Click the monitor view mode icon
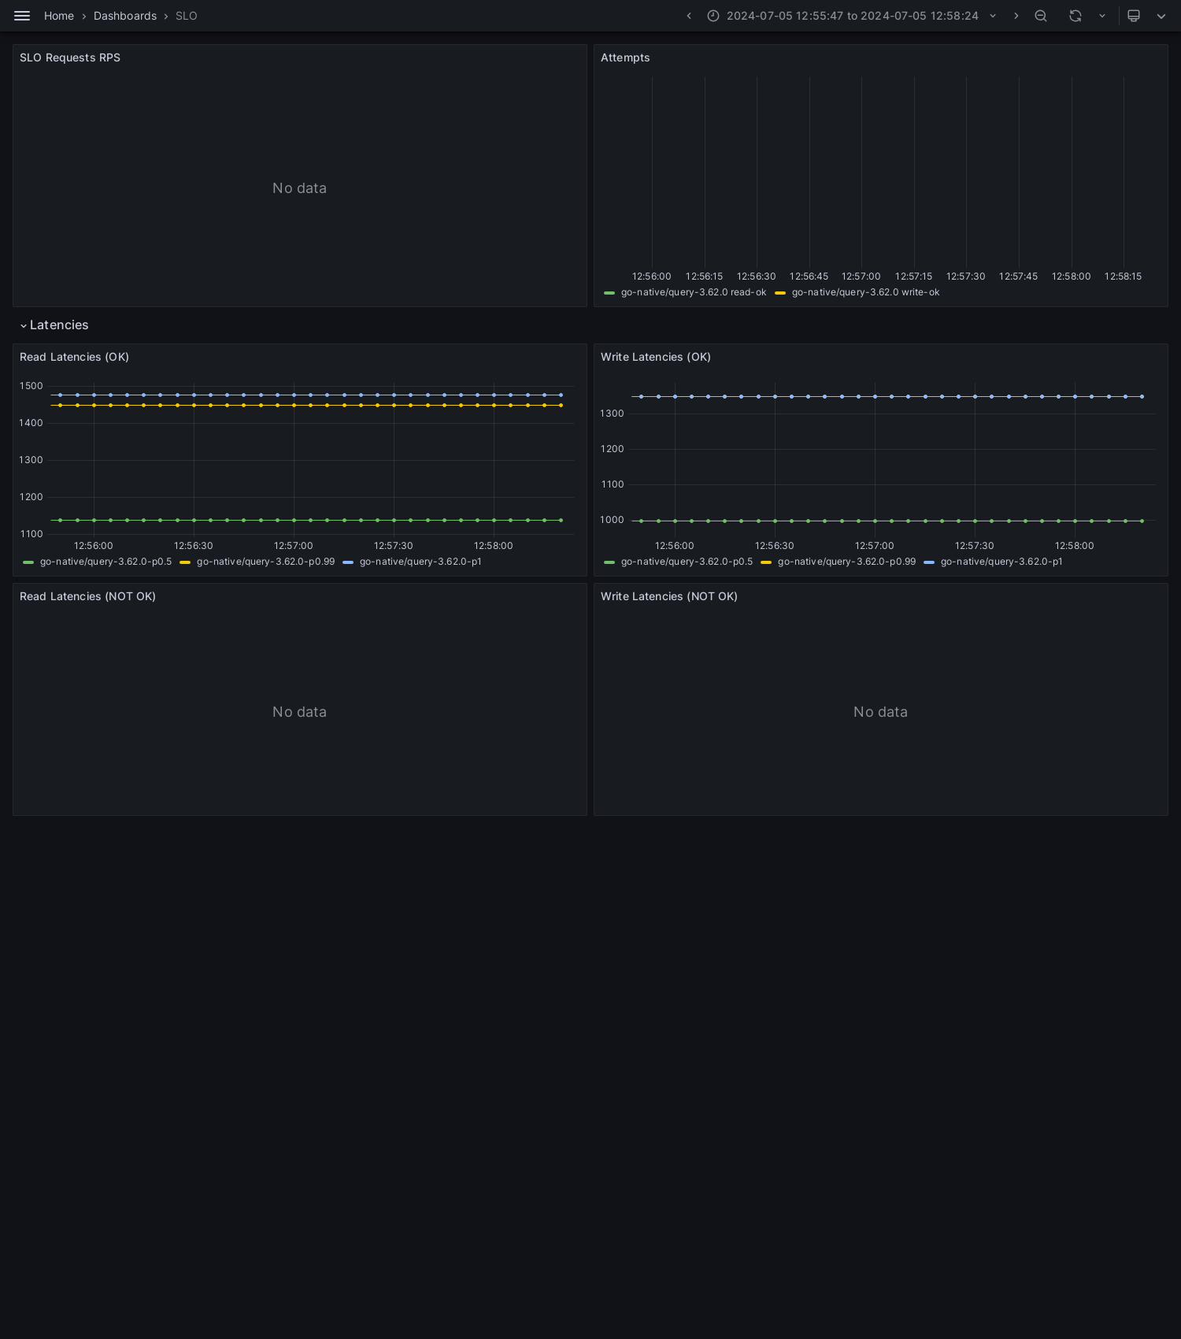The image size is (1181, 1339). [x=1134, y=16]
